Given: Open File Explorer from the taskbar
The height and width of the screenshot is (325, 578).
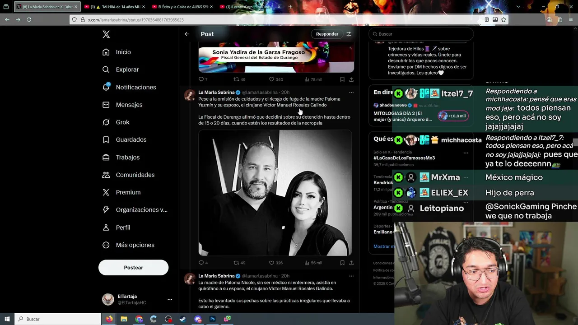Looking at the screenshot, I should tap(124, 319).
